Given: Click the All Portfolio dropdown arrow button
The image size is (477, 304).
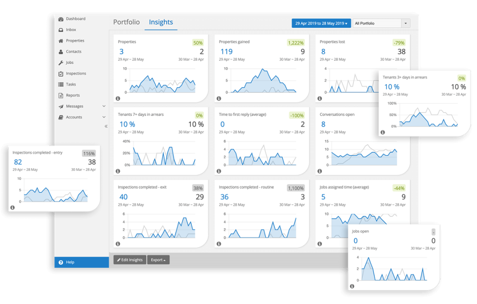Looking at the screenshot, I should tap(405, 23).
